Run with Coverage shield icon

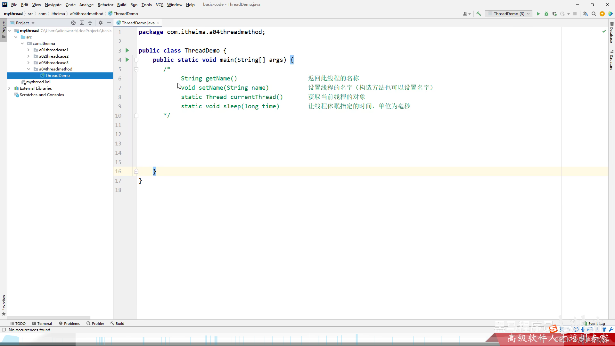[554, 14]
